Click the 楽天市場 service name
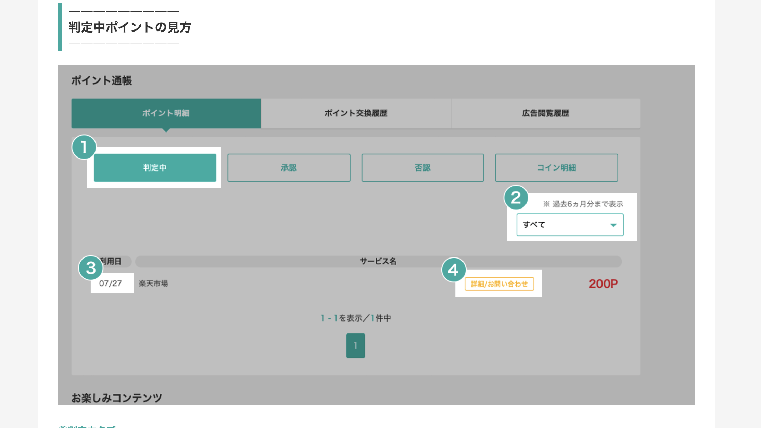 [153, 284]
